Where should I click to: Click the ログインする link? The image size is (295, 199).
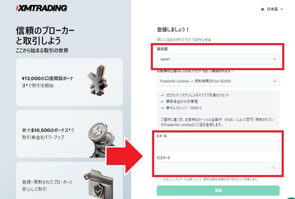[x=203, y=40]
